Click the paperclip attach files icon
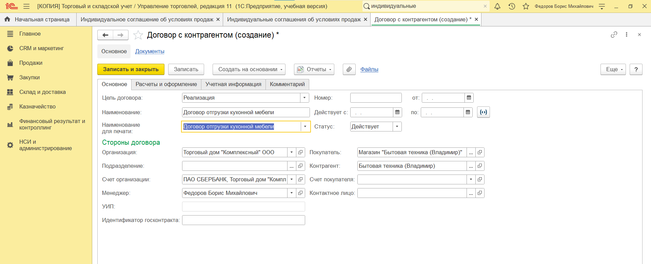The image size is (651, 264). [x=349, y=69]
